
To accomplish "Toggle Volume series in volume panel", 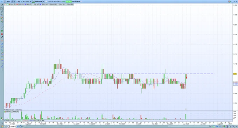I will tap(7, 112).
